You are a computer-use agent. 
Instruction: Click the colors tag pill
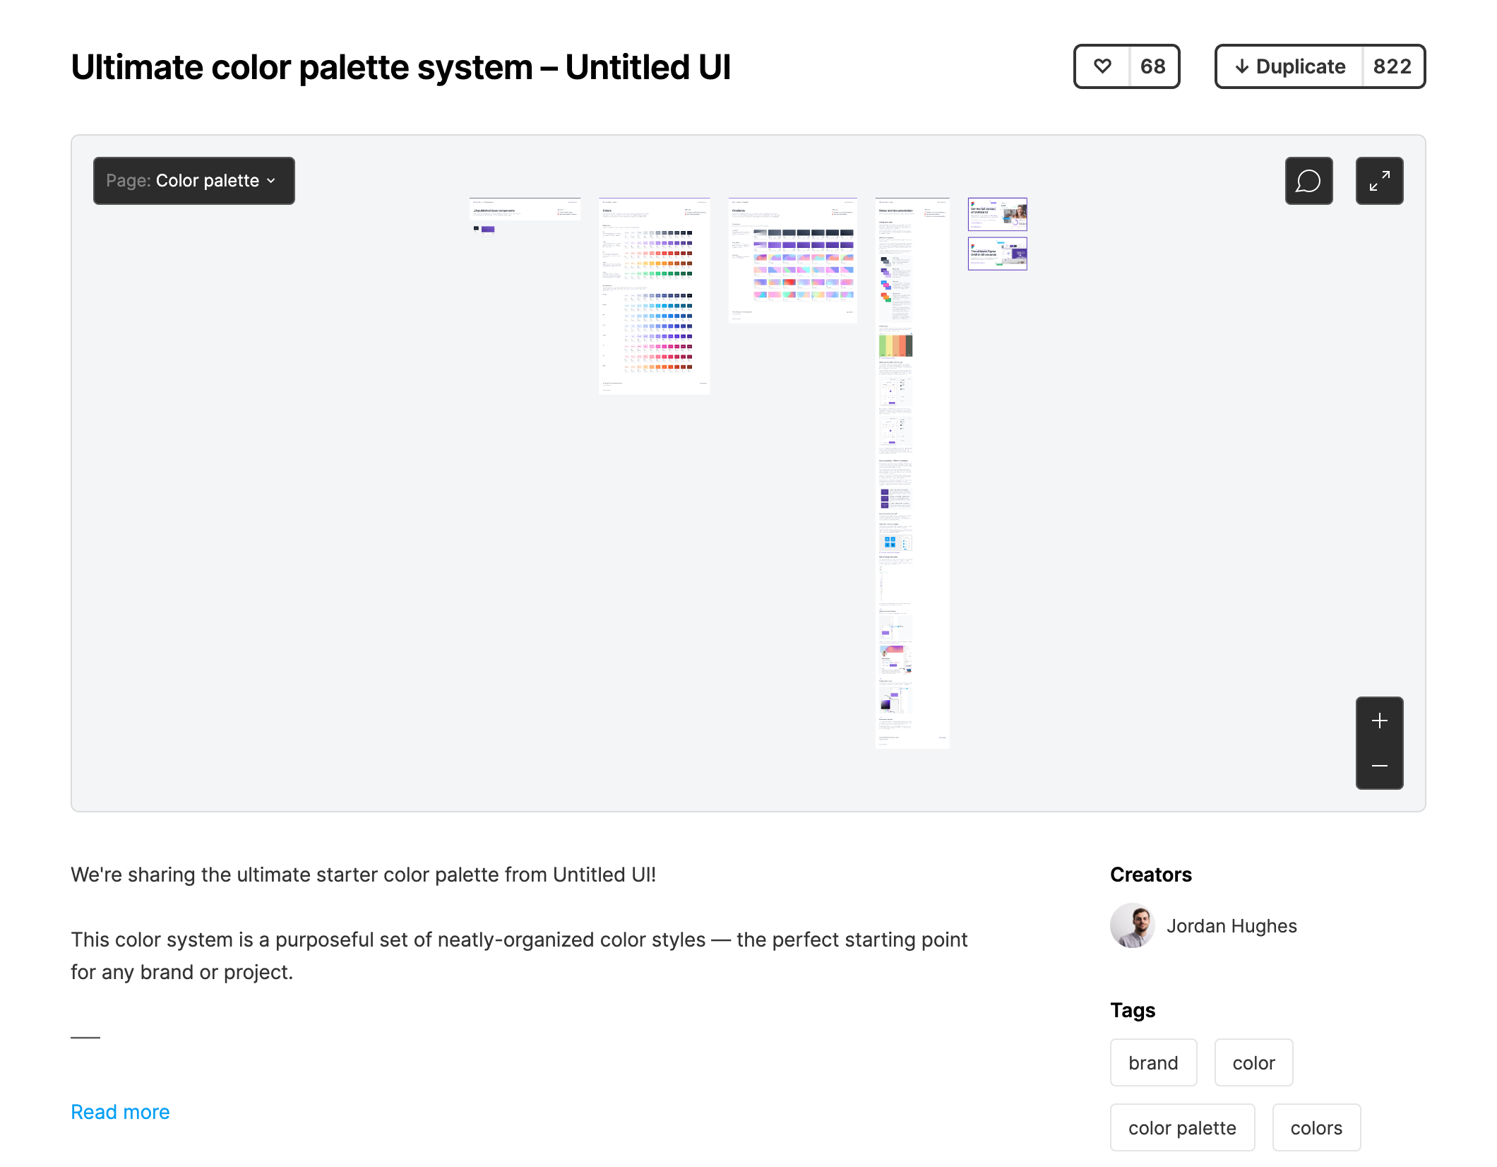point(1316,1127)
